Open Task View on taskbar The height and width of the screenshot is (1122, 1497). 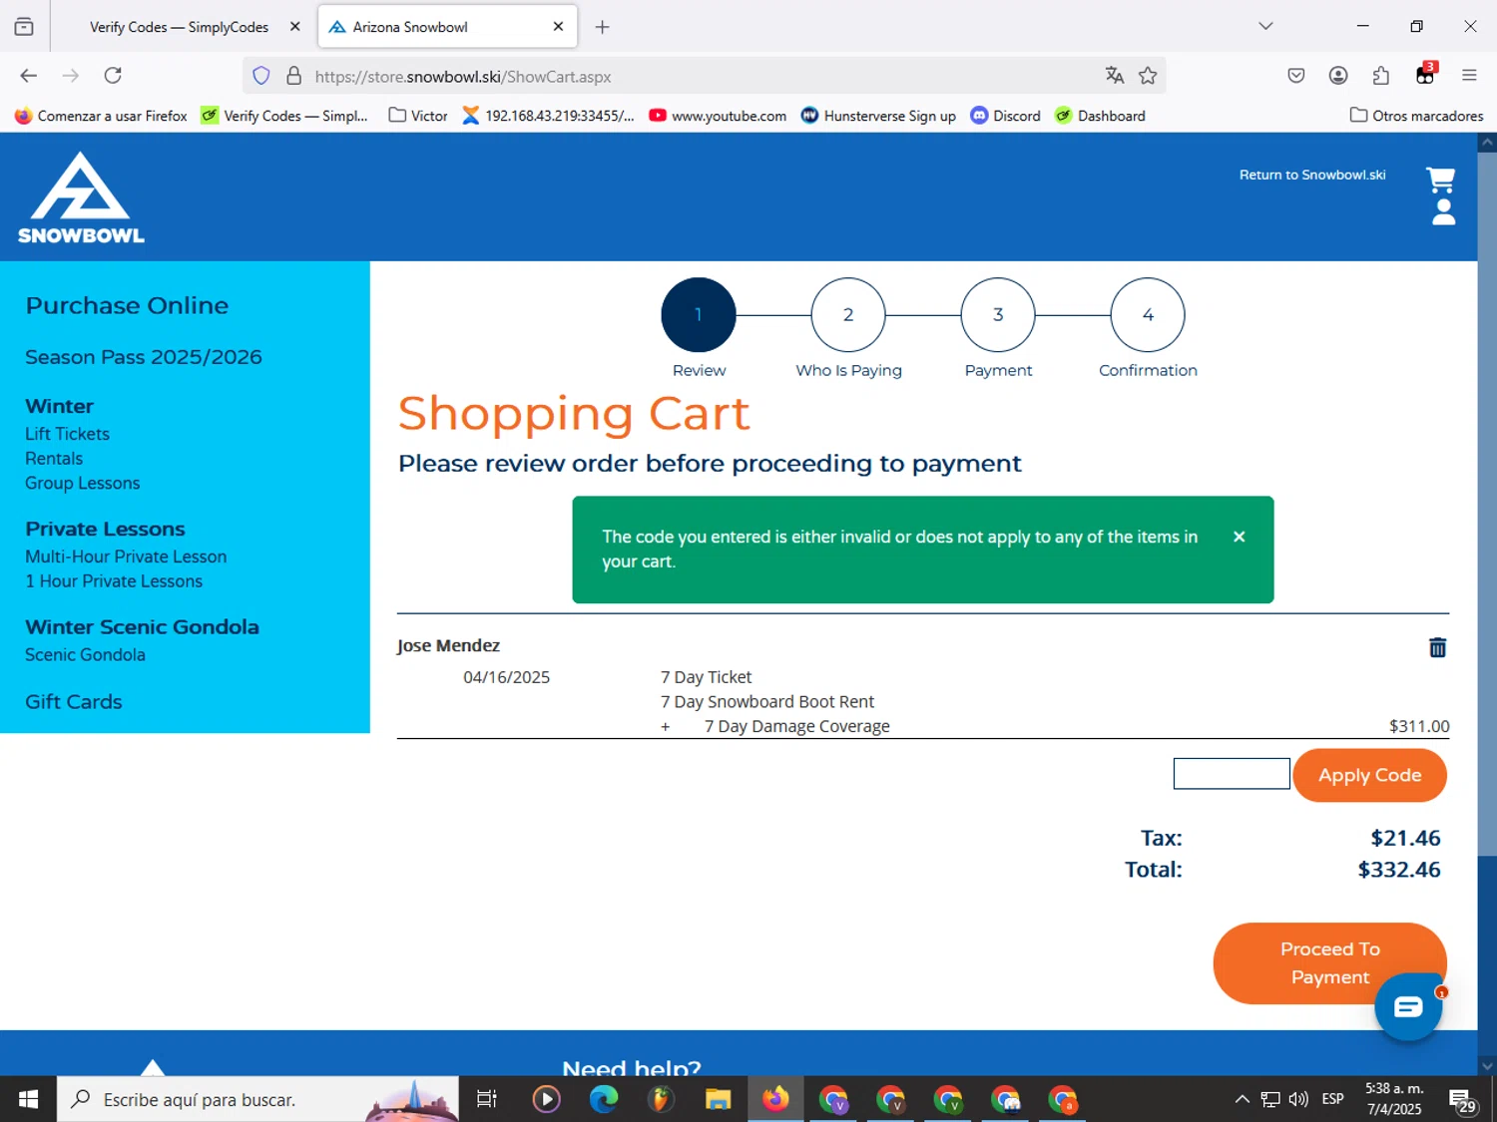point(487,1099)
